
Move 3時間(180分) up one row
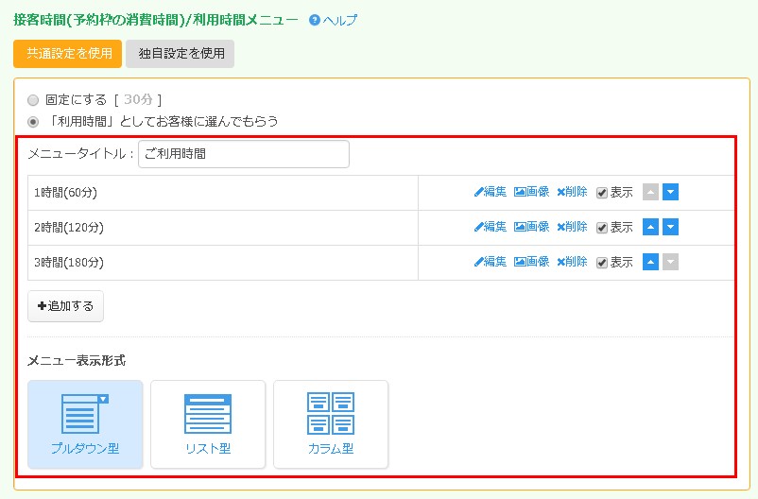(x=650, y=262)
